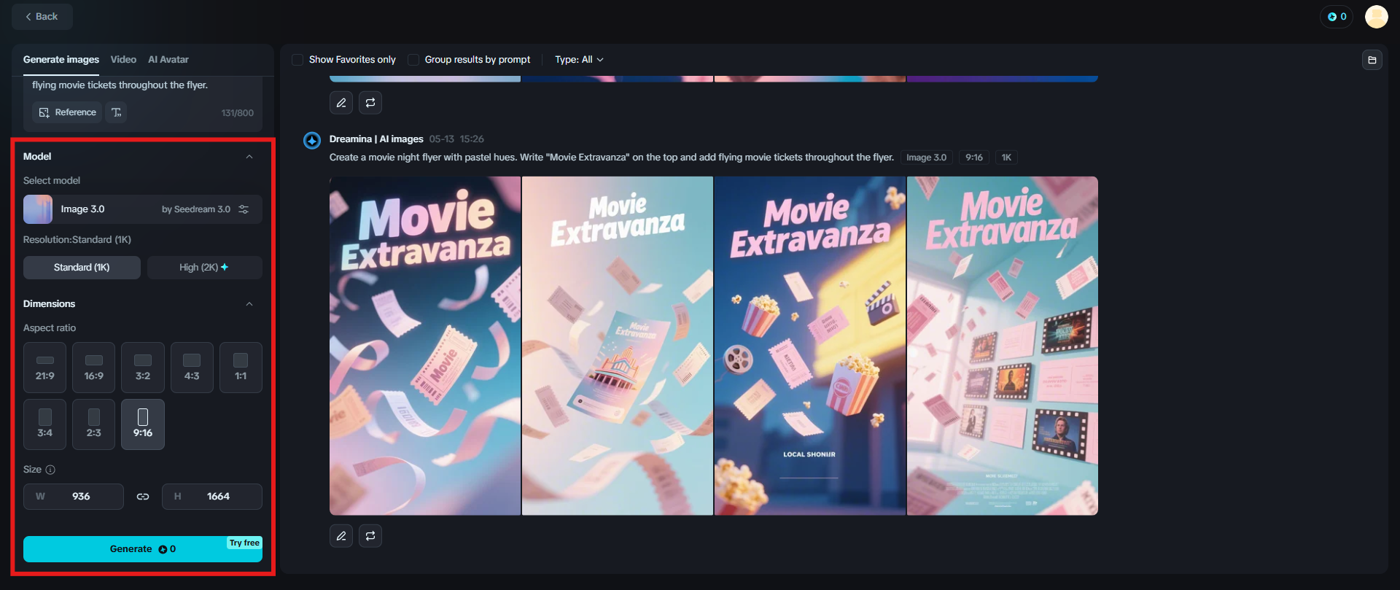Open the second flyer with theater ticket
1400x590 pixels.
click(618, 346)
